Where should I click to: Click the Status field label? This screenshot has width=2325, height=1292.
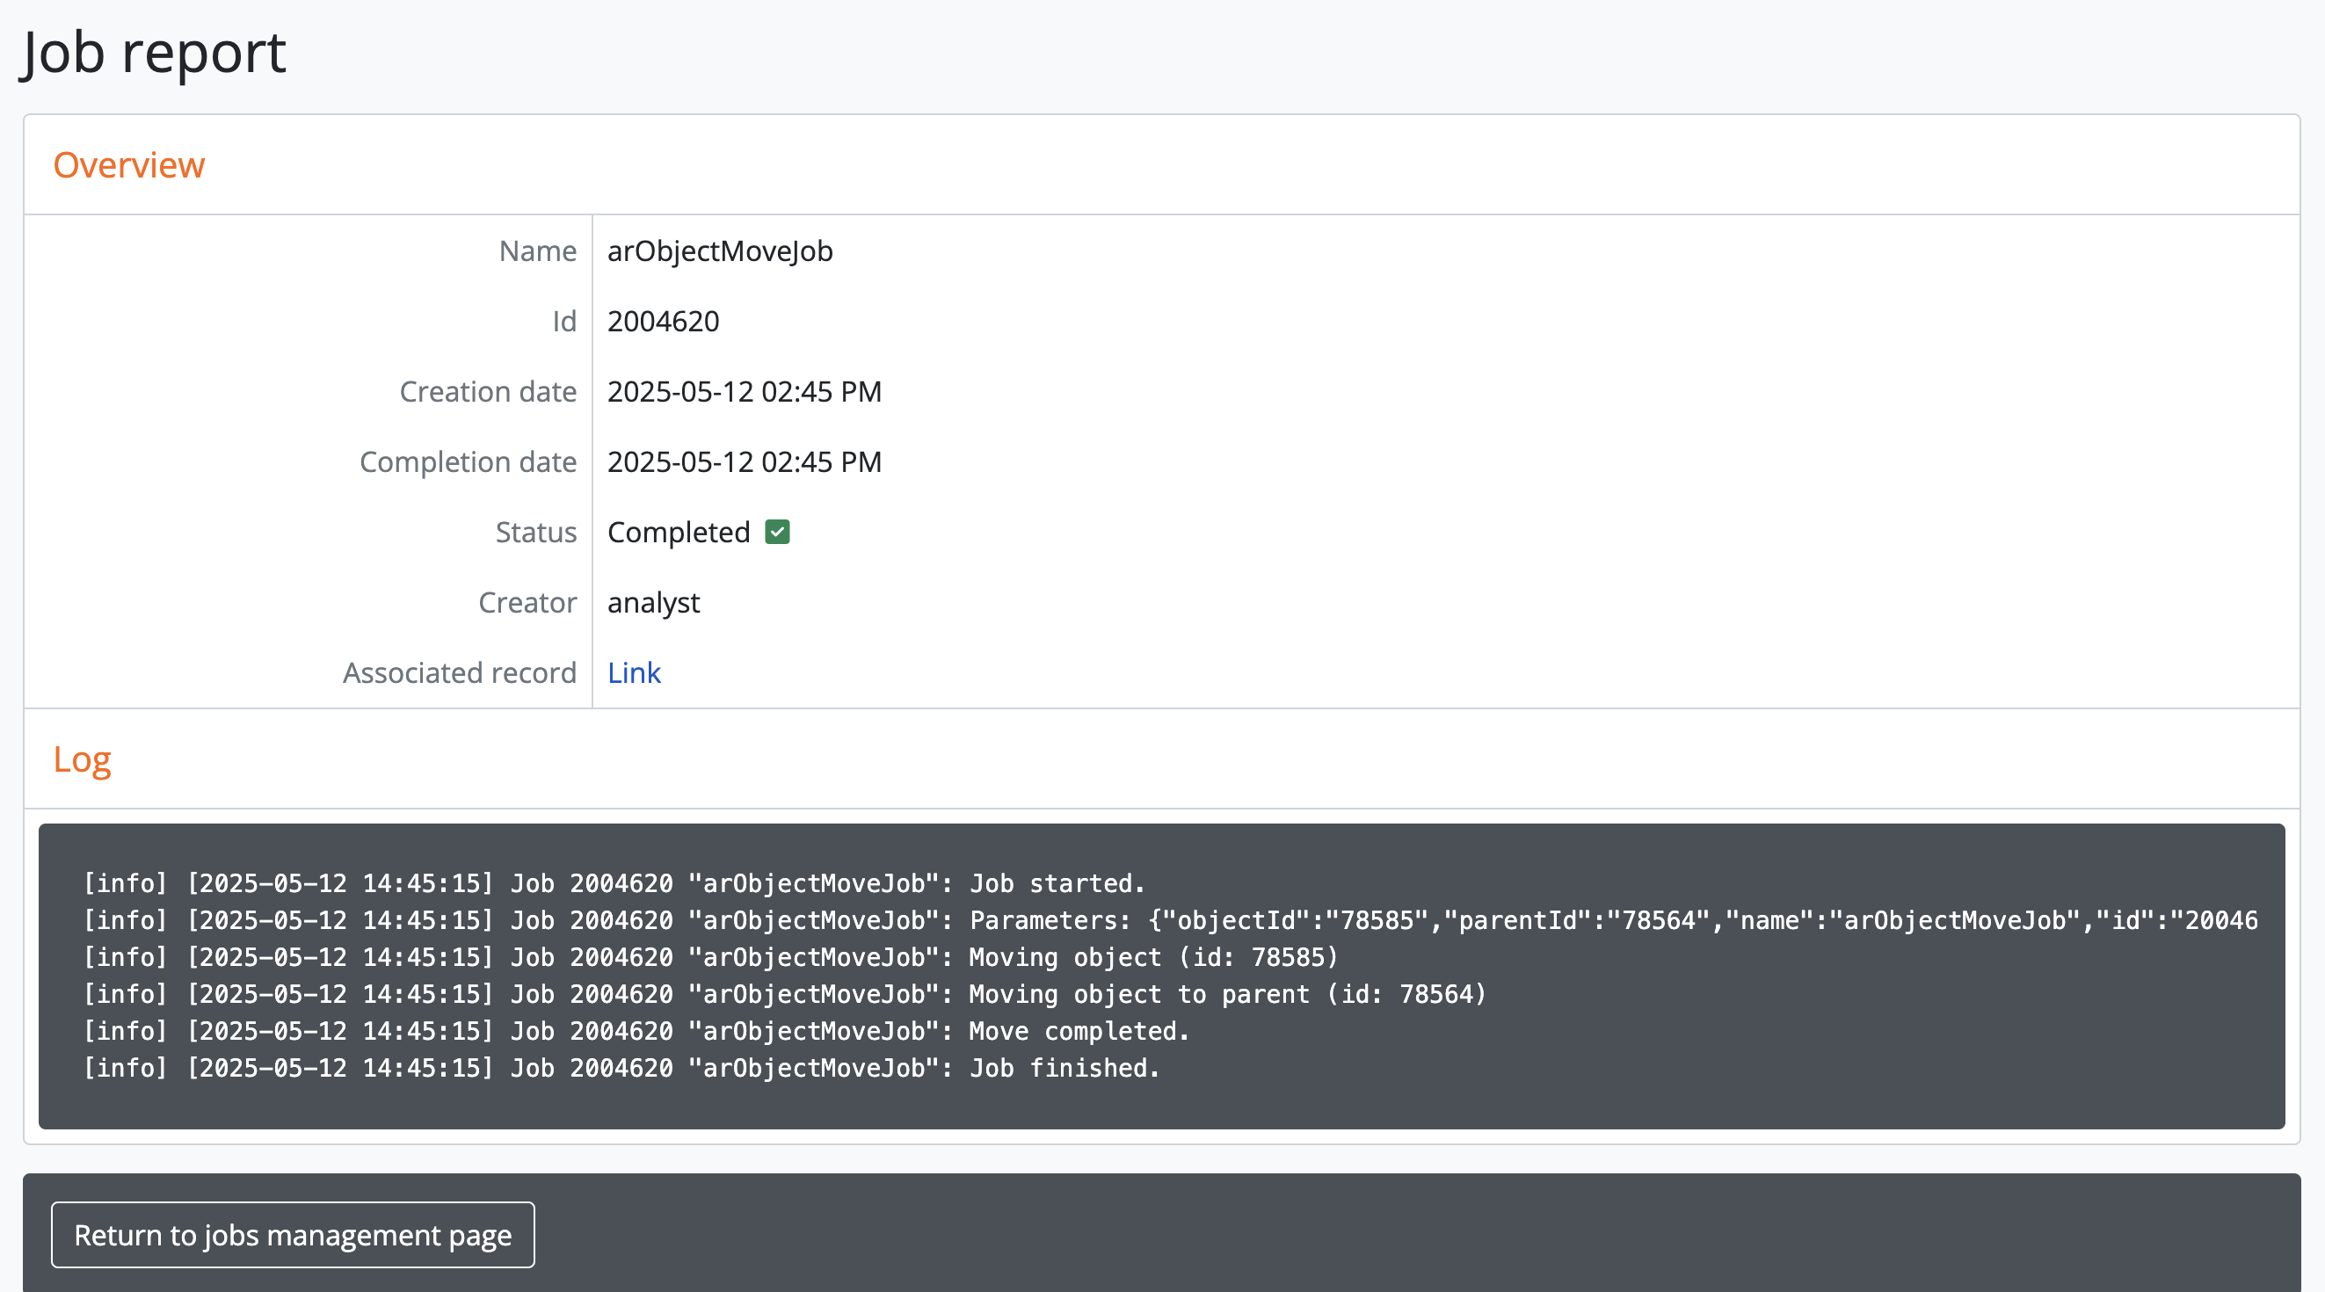535,533
